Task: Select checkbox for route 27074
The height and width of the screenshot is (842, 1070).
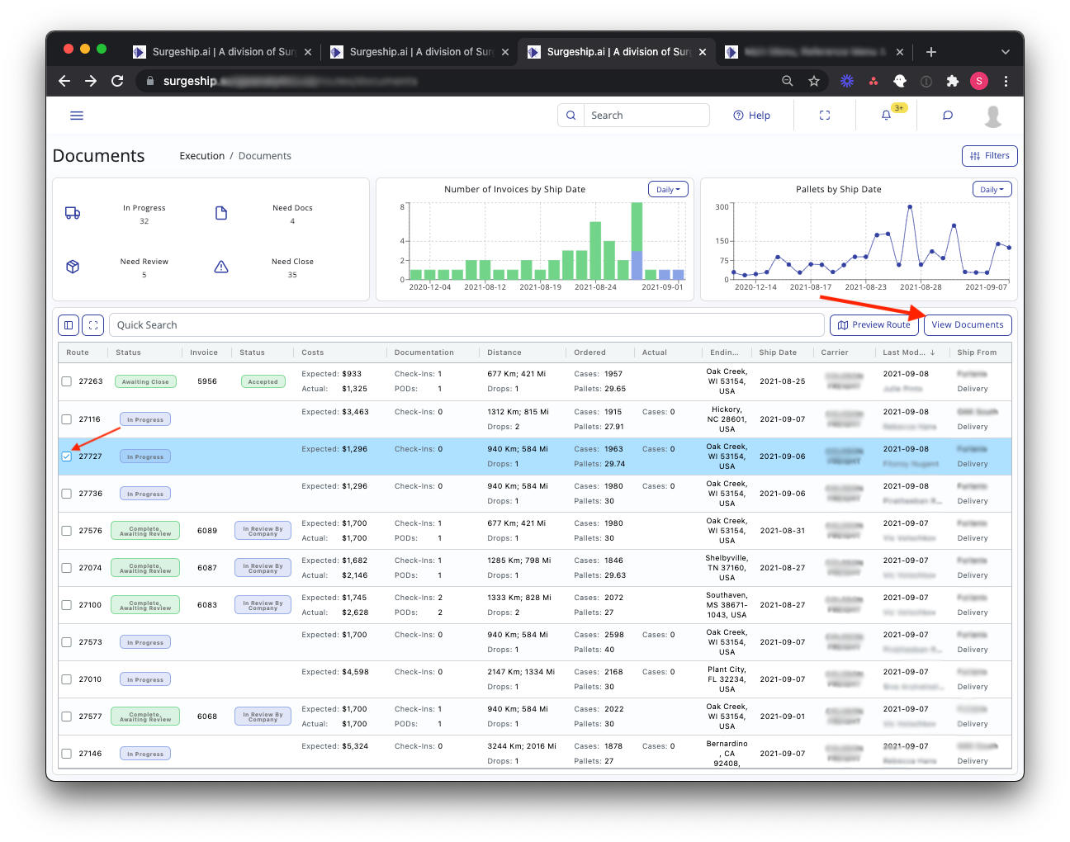Action: click(67, 568)
